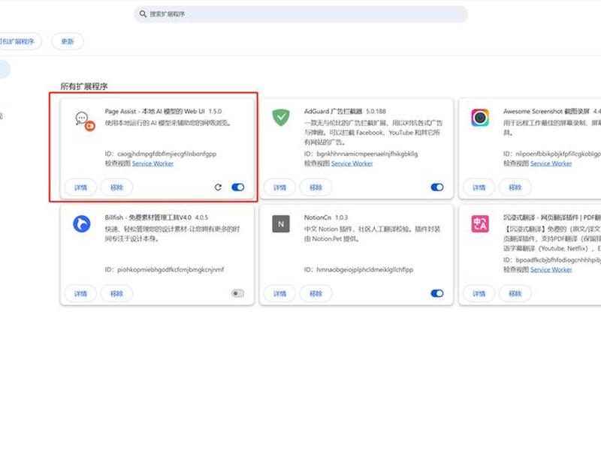Remove the NotionCn extension

(x=316, y=293)
